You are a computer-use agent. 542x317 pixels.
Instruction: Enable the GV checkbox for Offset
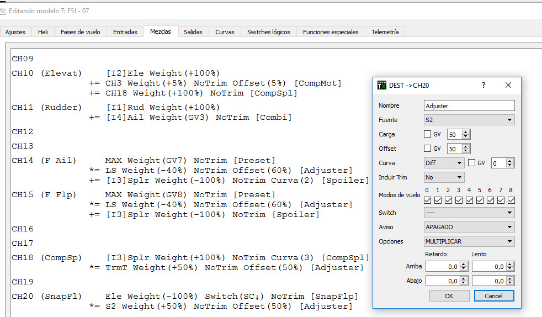tap(428, 149)
